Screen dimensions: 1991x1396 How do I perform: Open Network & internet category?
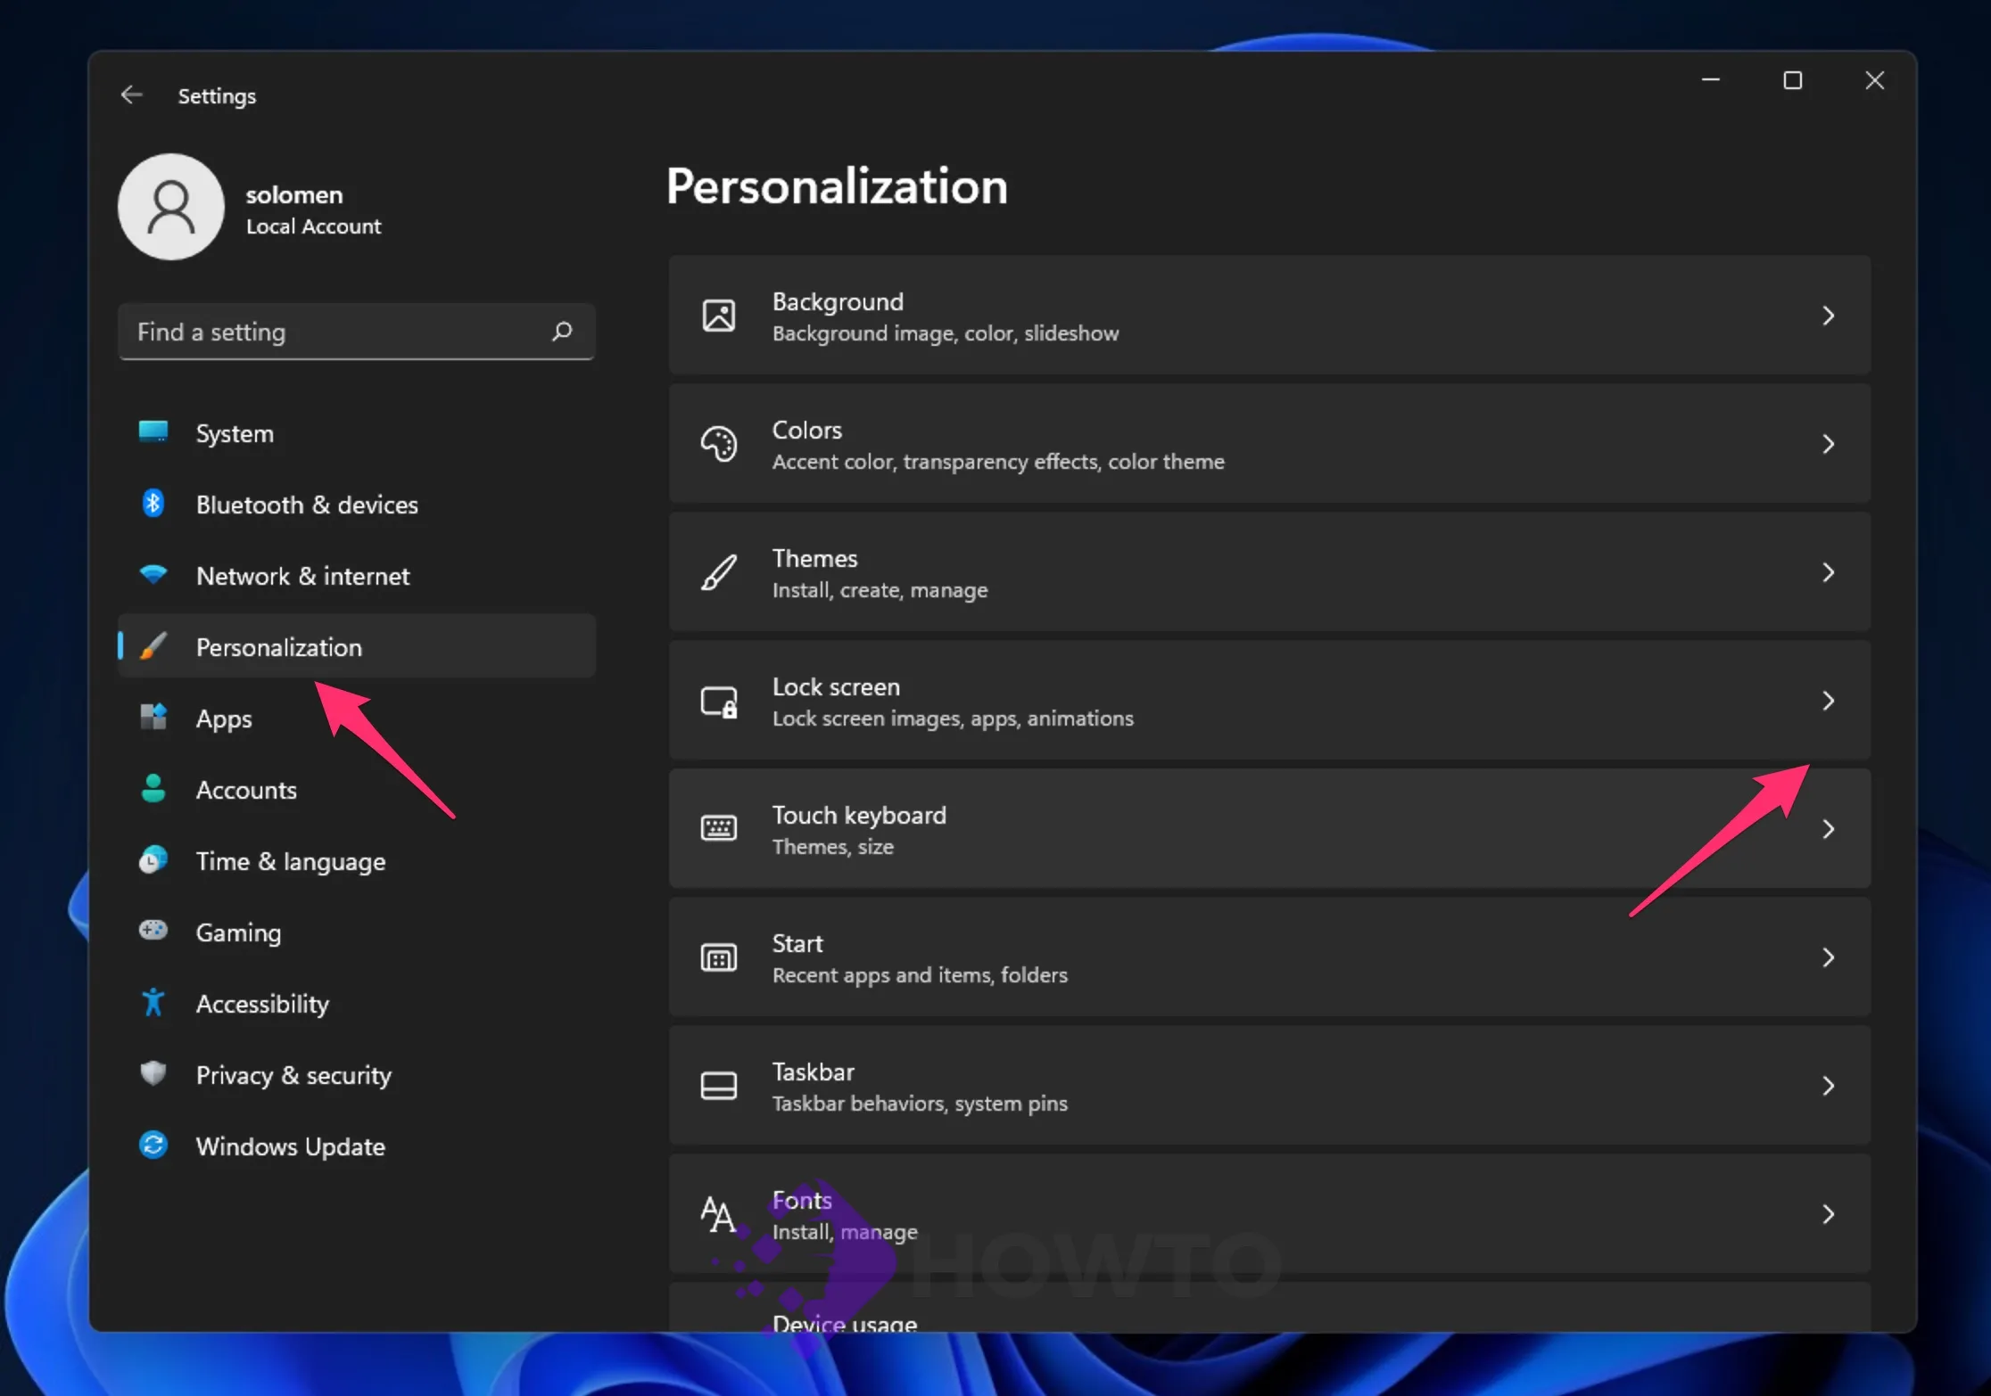point(357,576)
